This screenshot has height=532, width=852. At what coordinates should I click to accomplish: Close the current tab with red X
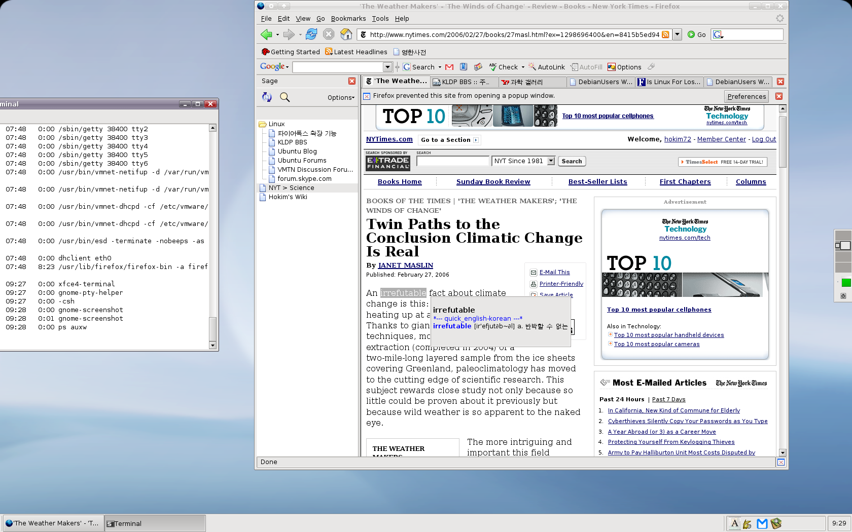(x=780, y=82)
